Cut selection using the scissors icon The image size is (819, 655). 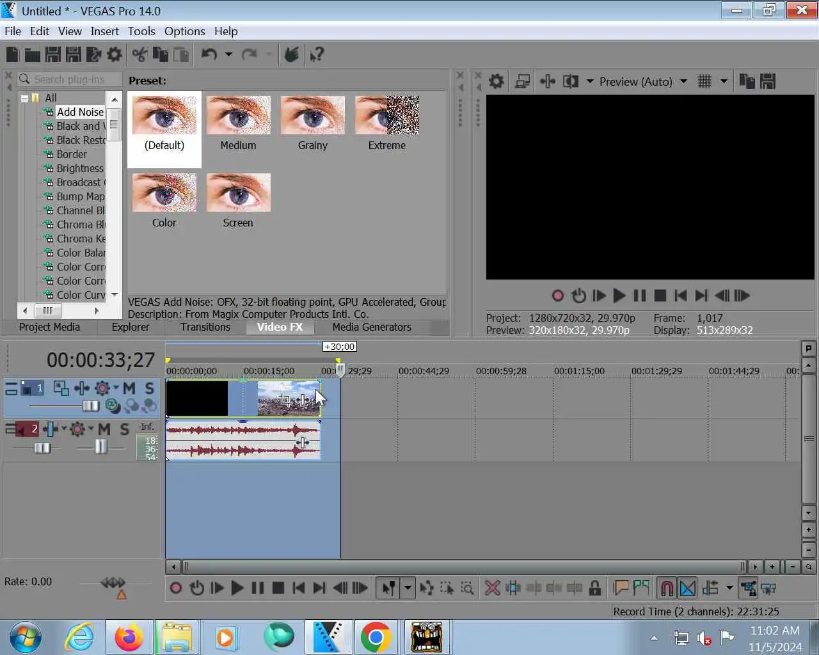point(139,54)
